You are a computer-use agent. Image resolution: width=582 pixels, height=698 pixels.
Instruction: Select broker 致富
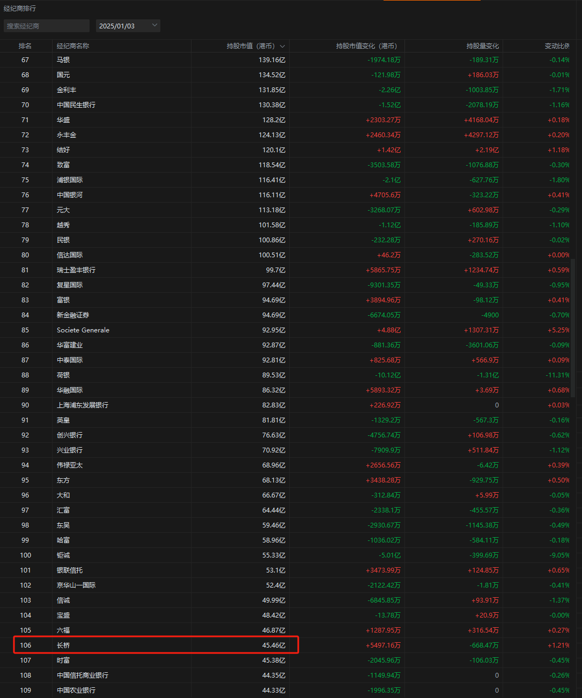63,165
